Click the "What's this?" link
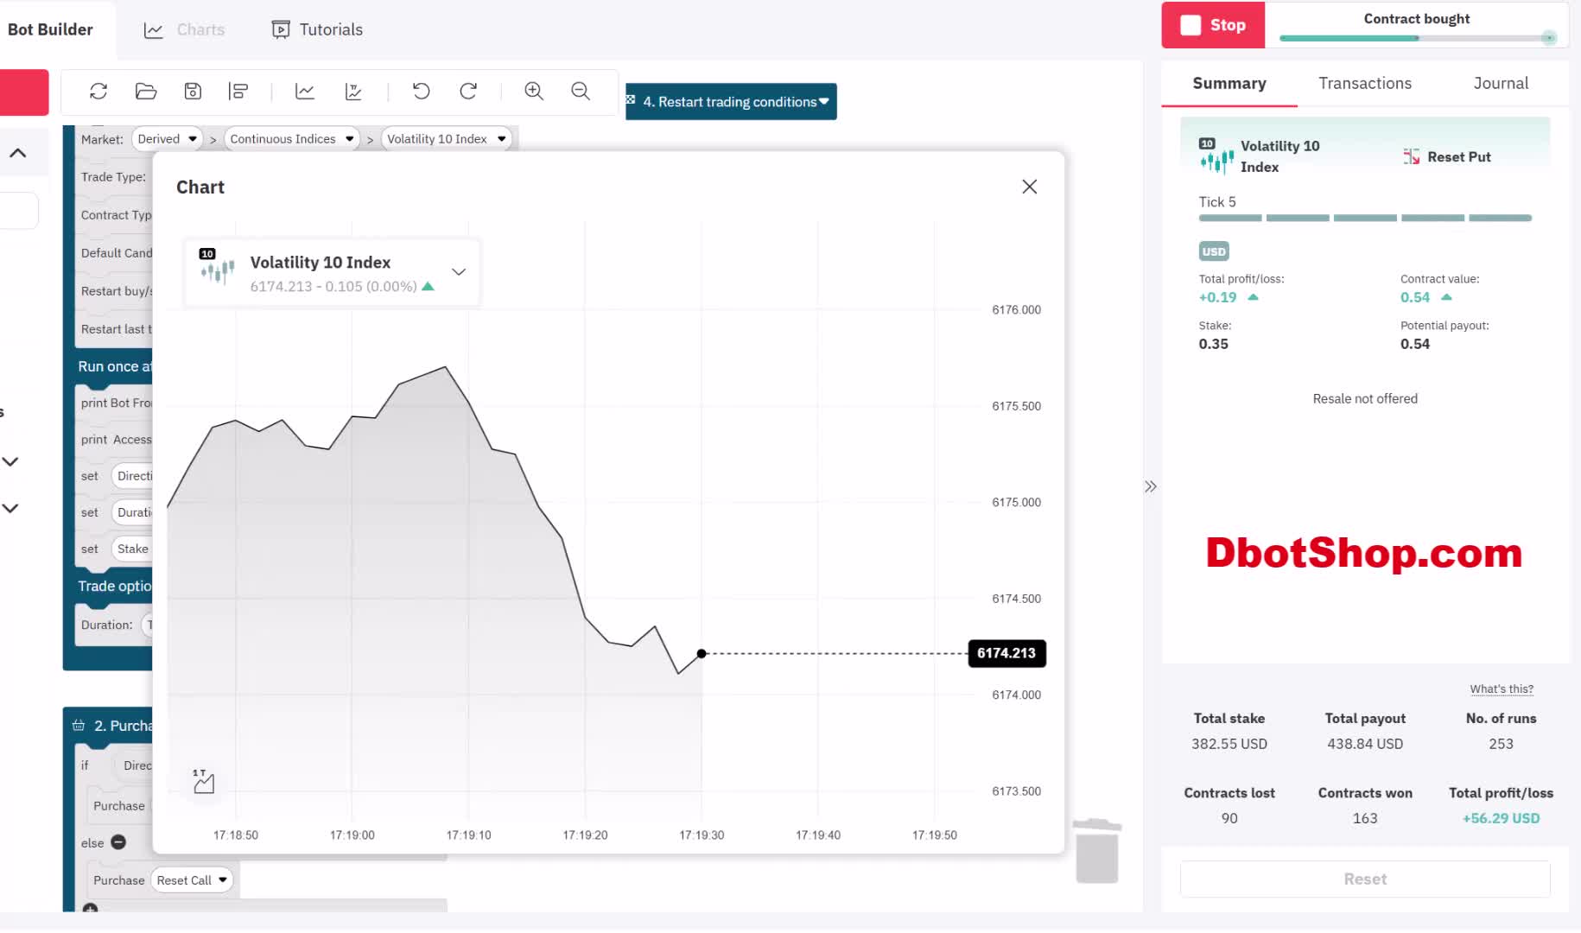1581x933 pixels. (x=1502, y=689)
